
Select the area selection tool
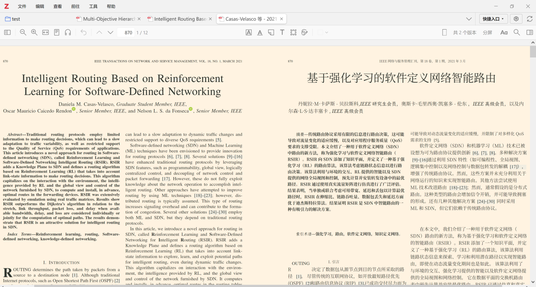point(293,33)
